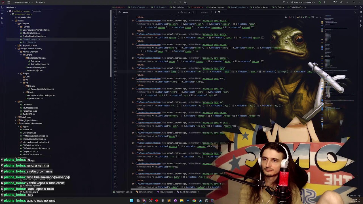Open Google Chrome from taskbar
363x204 pixels.
click(x=194, y=201)
